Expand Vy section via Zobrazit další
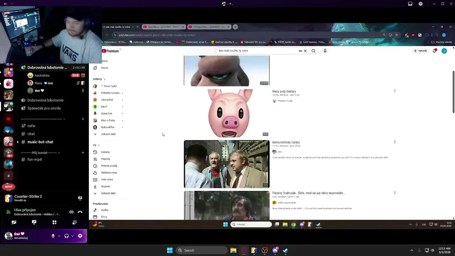This screenshot has width=455, height=256. pos(108,193)
